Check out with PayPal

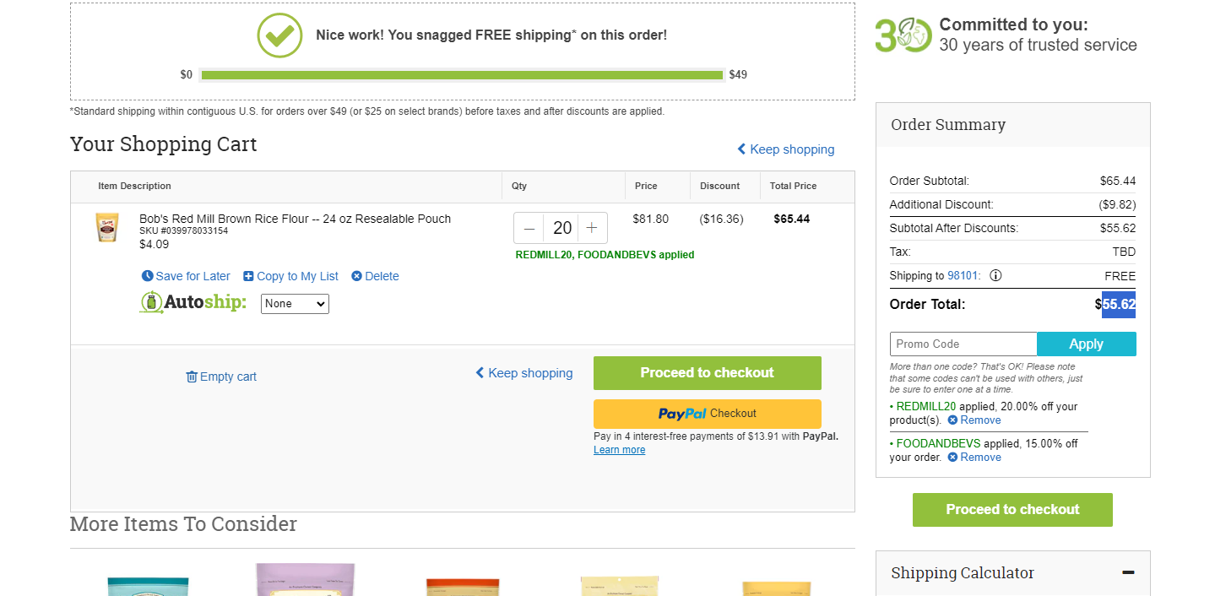(708, 414)
